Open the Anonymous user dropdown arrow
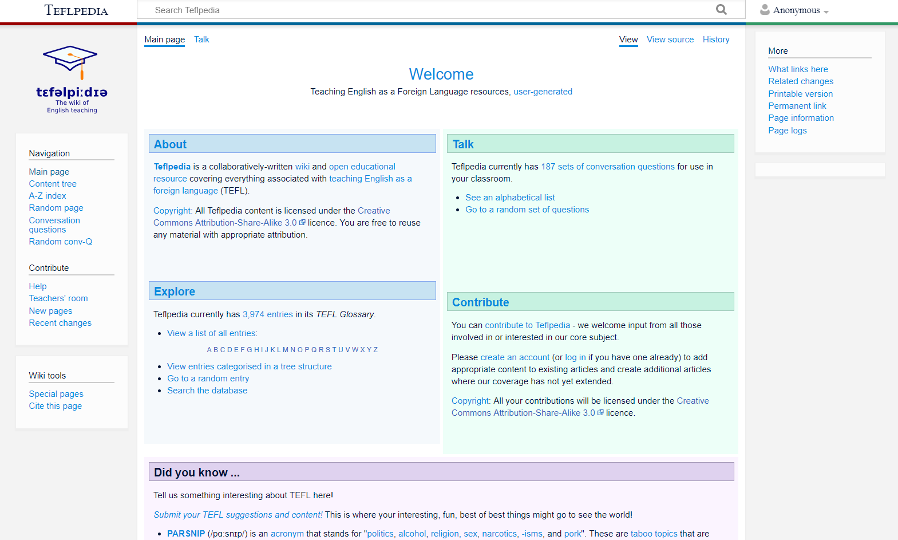The height and width of the screenshot is (540, 898). click(x=826, y=11)
